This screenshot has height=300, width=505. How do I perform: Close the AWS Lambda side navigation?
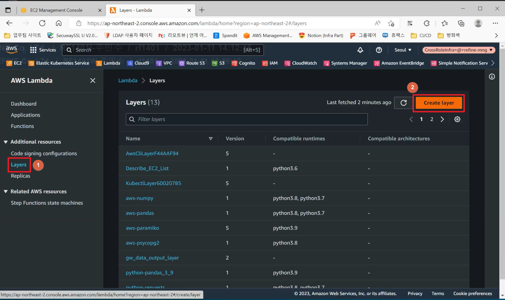tap(93, 81)
